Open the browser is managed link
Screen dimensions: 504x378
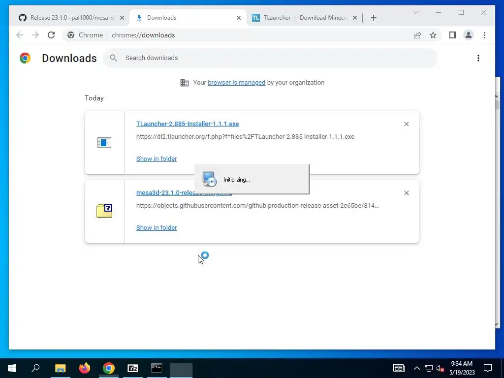pos(237,83)
